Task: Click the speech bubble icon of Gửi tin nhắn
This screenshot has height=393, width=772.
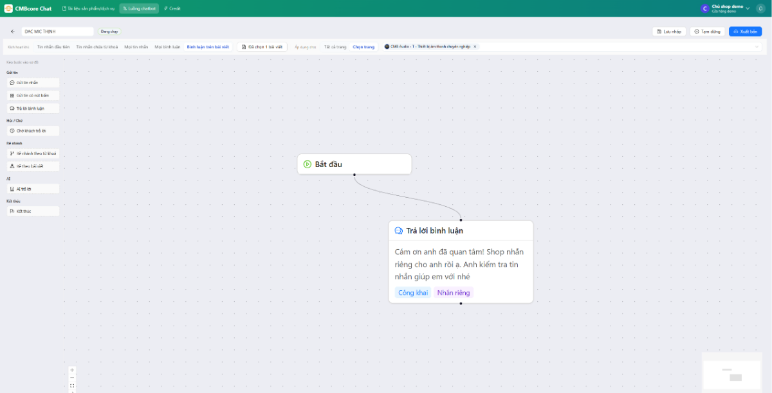Action: pos(12,83)
